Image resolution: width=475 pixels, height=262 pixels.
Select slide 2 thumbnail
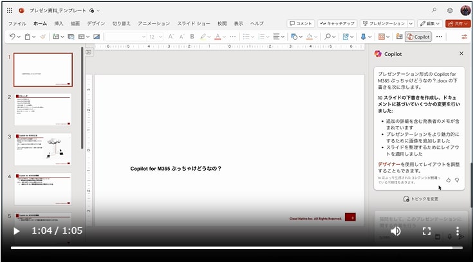(43, 109)
